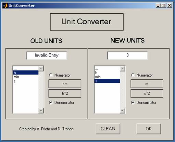Select the Numerator radio button under Old Units
The width and height of the screenshot is (175, 142).
click(51, 75)
